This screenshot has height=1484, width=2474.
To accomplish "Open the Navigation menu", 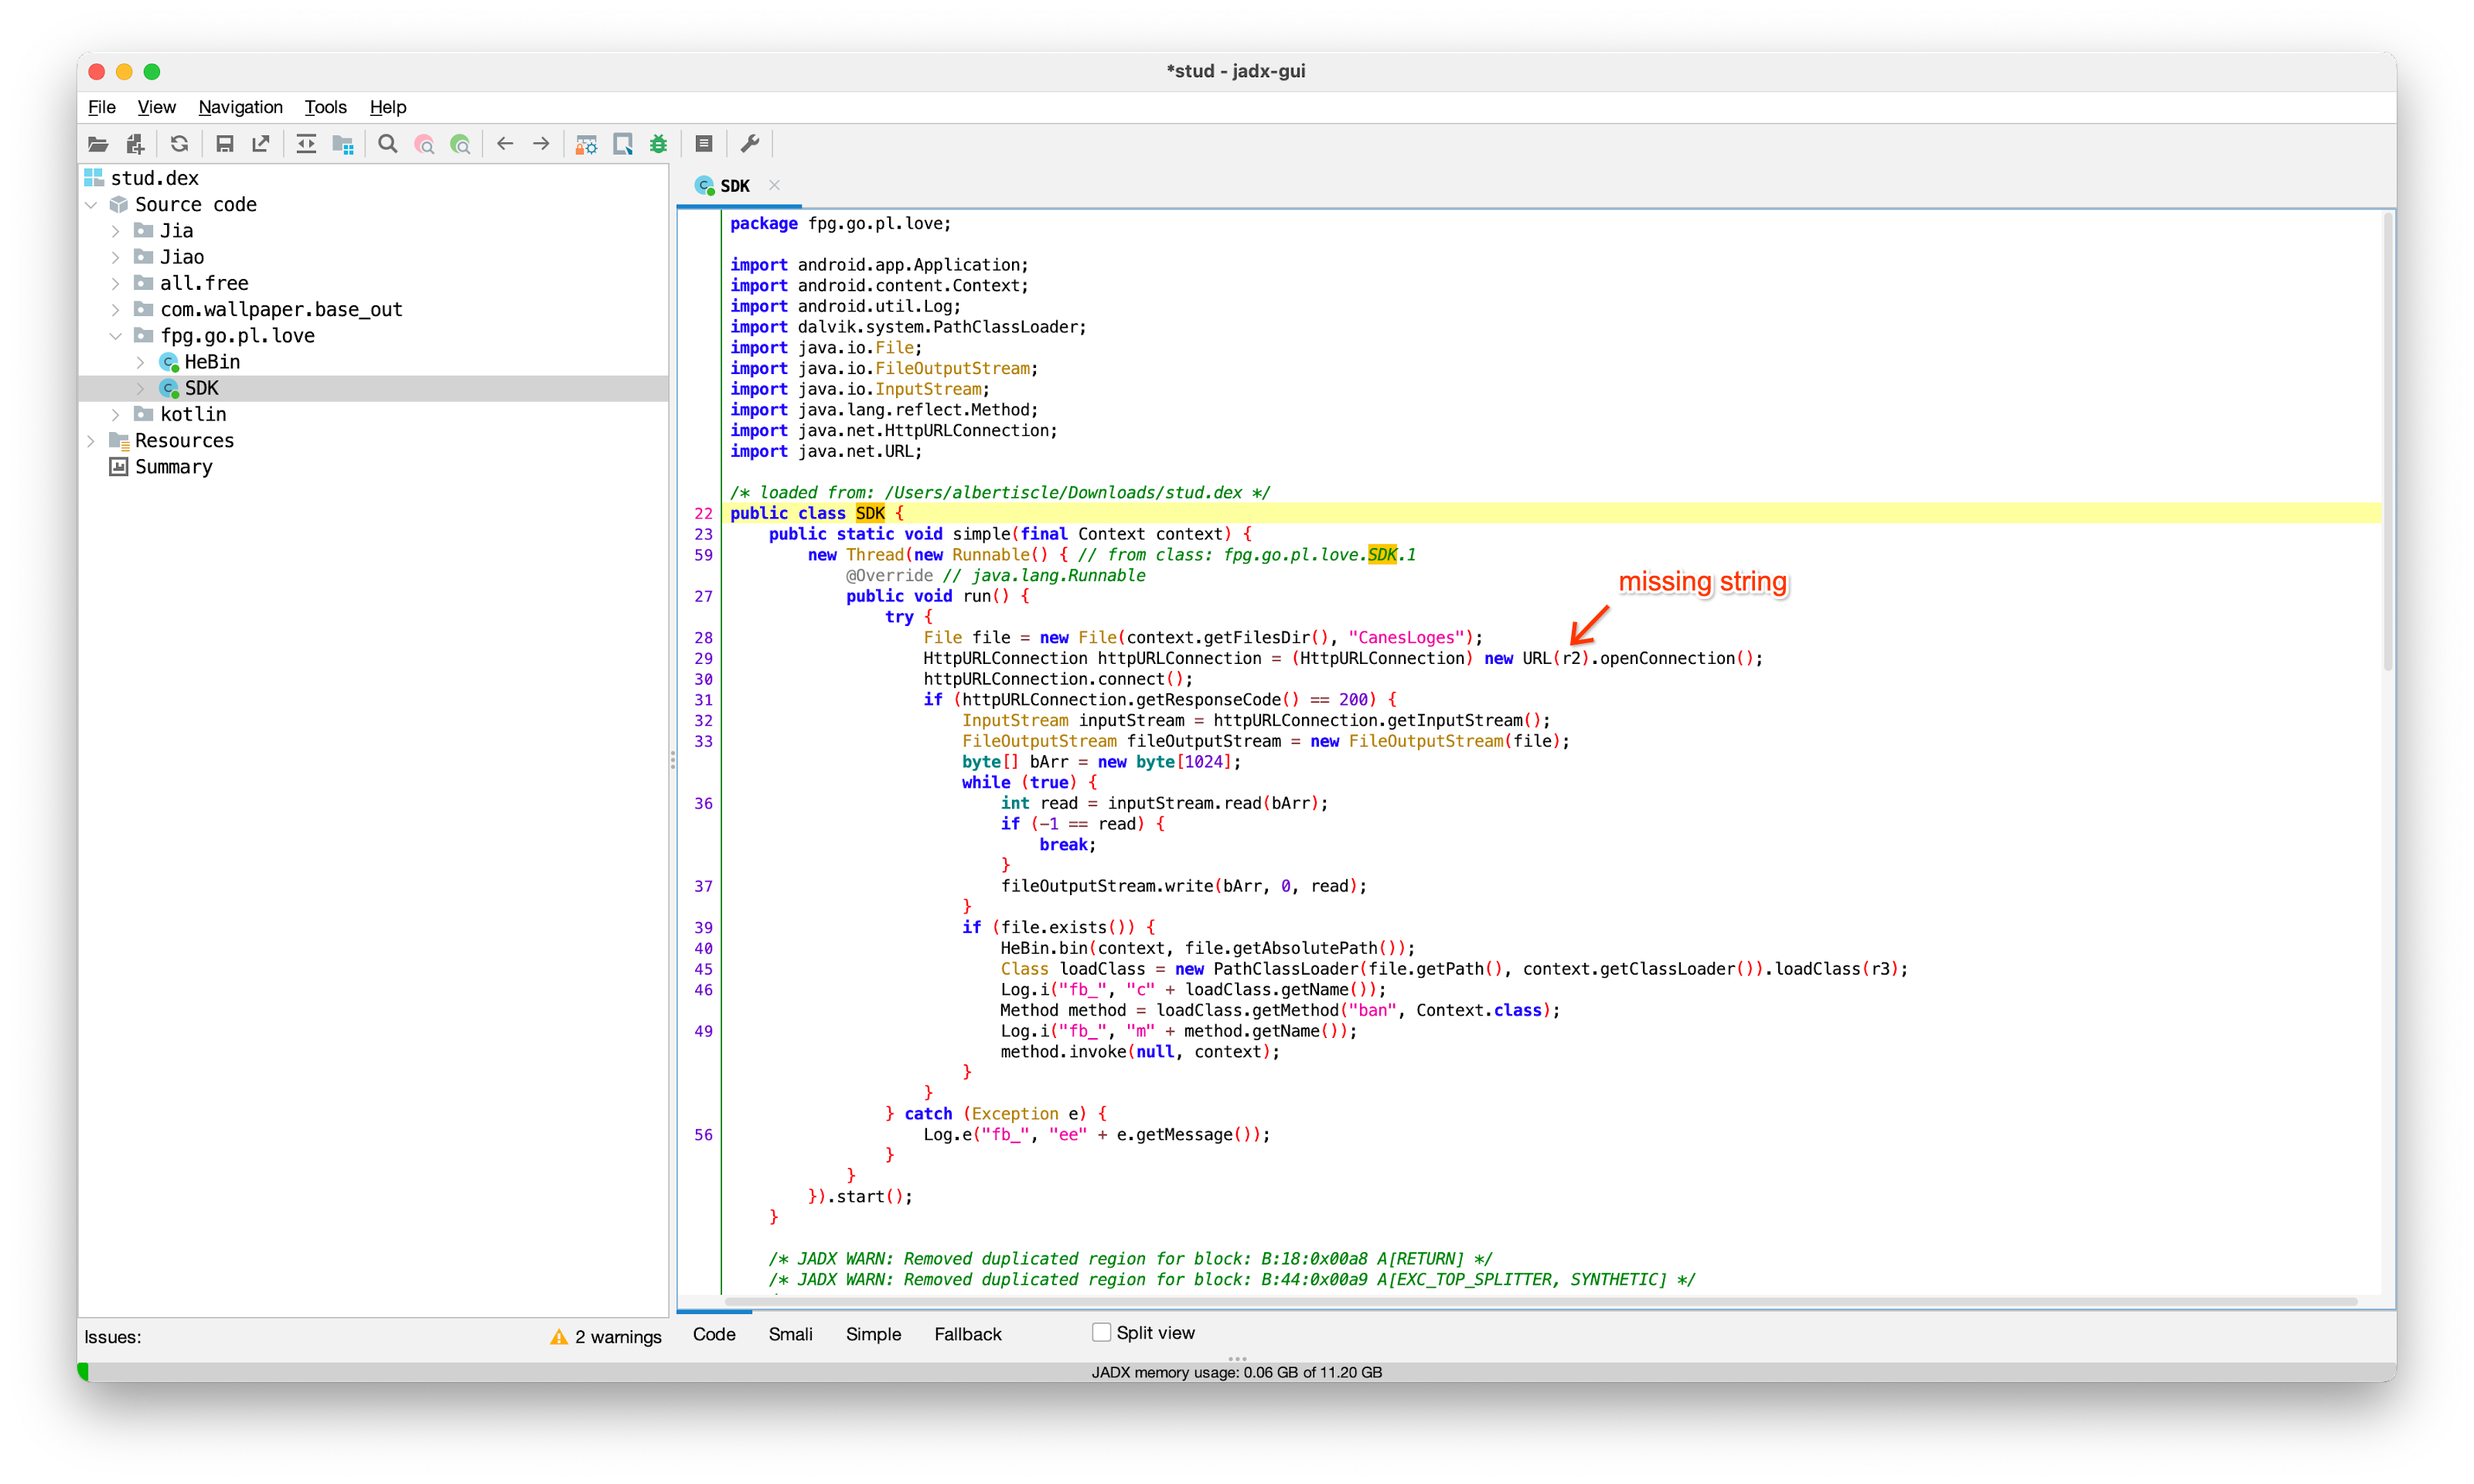I will (240, 107).
